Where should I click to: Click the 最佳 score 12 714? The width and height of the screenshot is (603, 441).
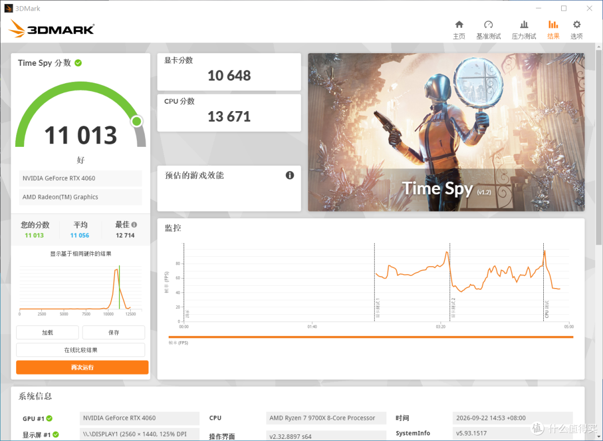125,236
